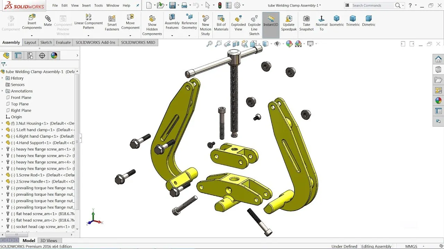Click Save icon in top toolbar
444x249 pixels.
[172, 5]
